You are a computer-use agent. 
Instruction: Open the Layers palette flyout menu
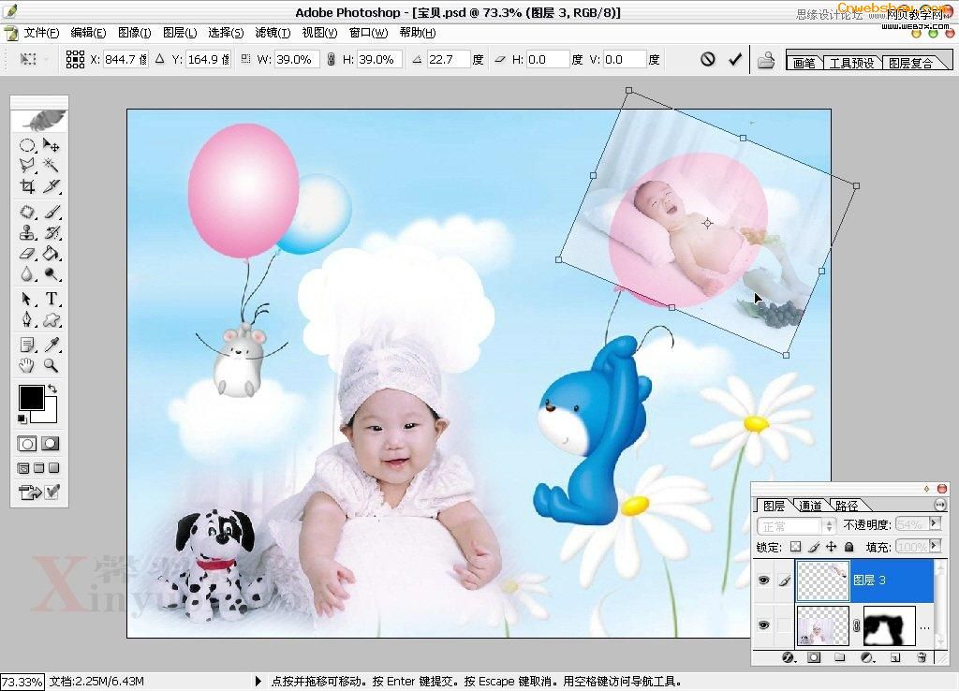pyautogui.click(x=940, y=505)
